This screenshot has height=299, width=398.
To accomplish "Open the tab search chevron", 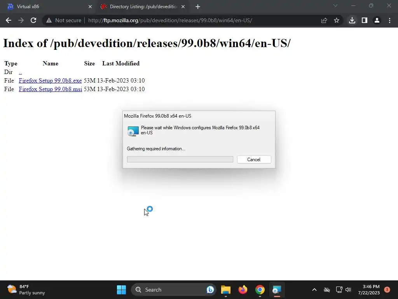I will [335, 5].
